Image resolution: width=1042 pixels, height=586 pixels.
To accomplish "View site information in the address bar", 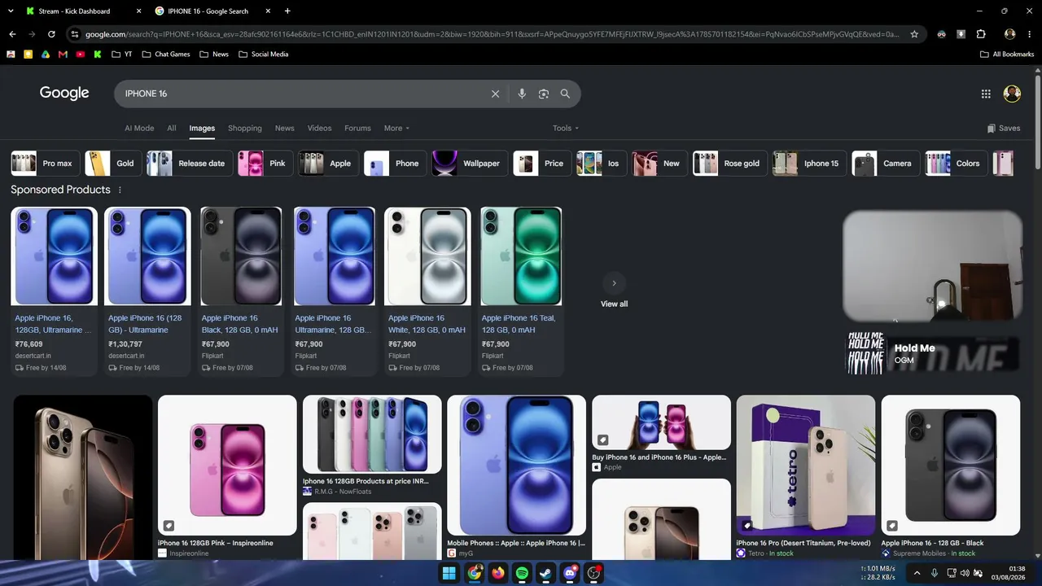I will click(x=75, y=34).
